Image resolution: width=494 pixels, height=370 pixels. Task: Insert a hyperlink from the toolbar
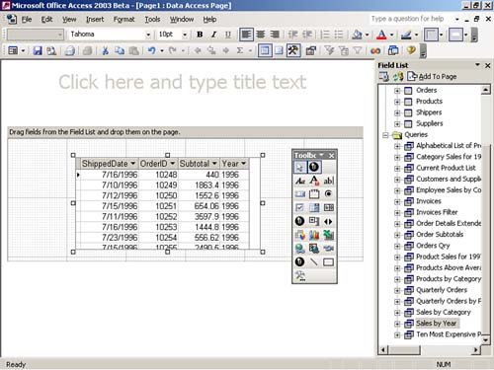[375, 50]
